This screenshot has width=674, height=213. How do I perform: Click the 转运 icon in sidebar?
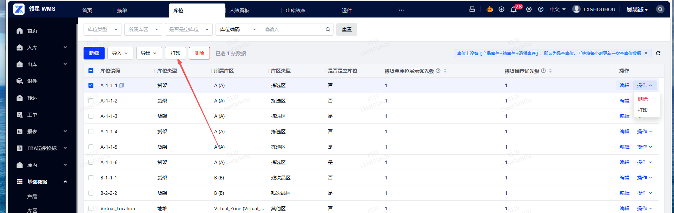click(x=20, y=98)
